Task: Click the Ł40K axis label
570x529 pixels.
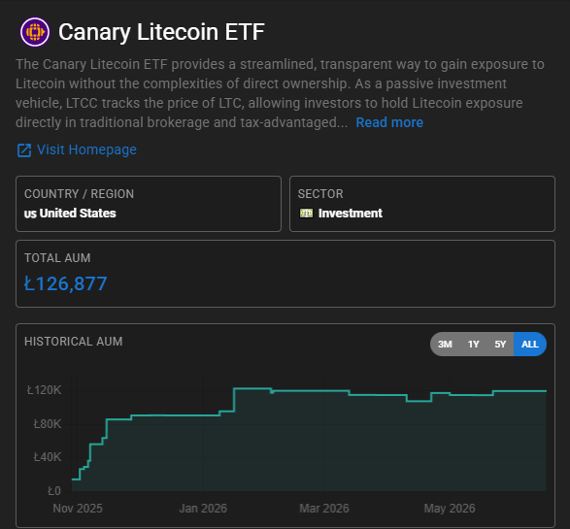Action: (48, 457)
